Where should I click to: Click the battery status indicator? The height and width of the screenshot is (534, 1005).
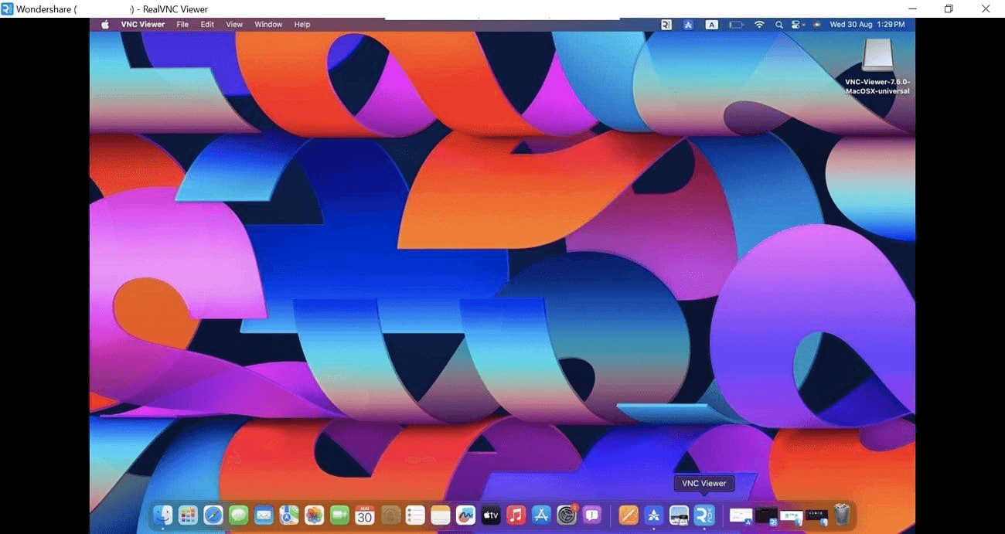tap(736, 25)
